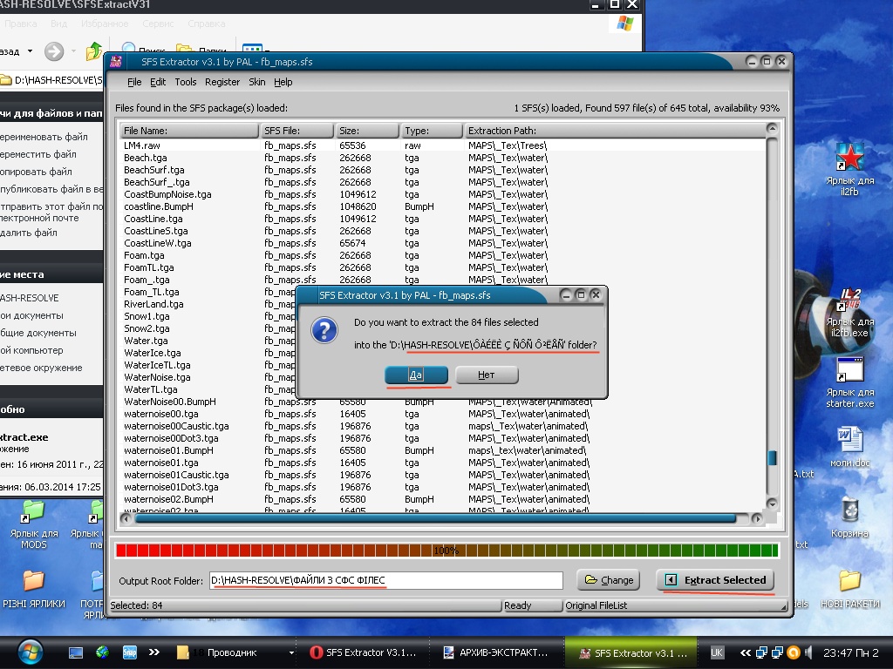Click the SFS Extractor title bar app icon

coord(116,62)
